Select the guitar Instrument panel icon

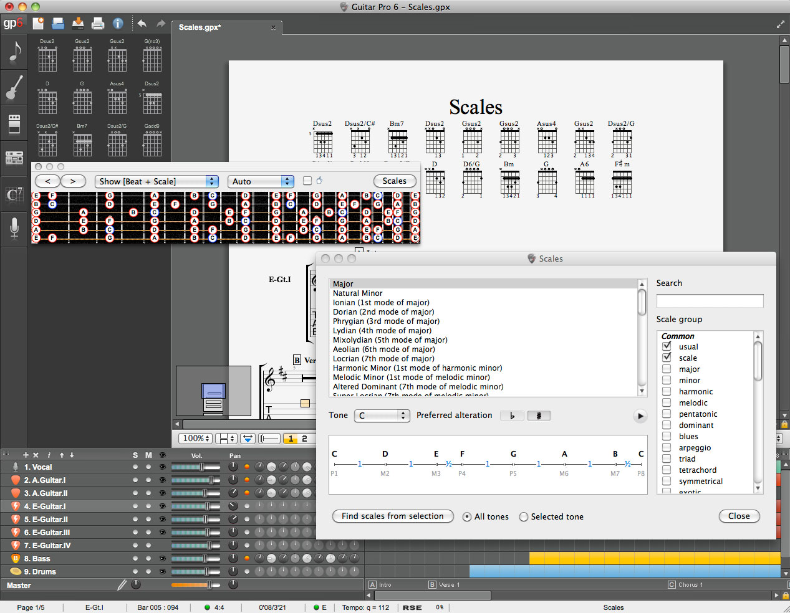[14, 88]
